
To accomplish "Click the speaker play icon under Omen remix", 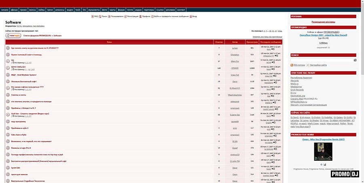I will [x=322, y=164].
